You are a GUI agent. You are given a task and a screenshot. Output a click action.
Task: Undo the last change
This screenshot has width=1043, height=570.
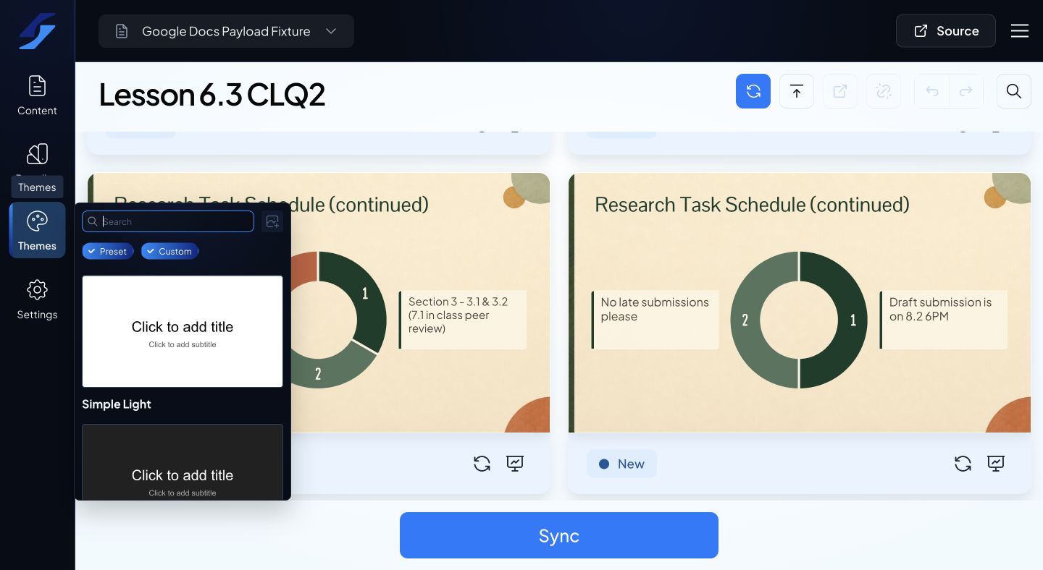932,91
